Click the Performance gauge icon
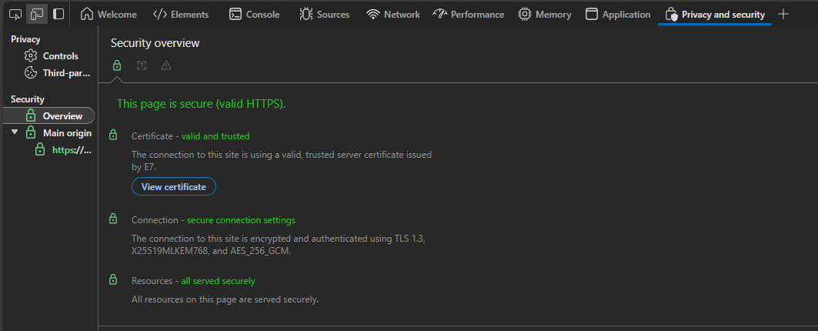 [439, 14]
